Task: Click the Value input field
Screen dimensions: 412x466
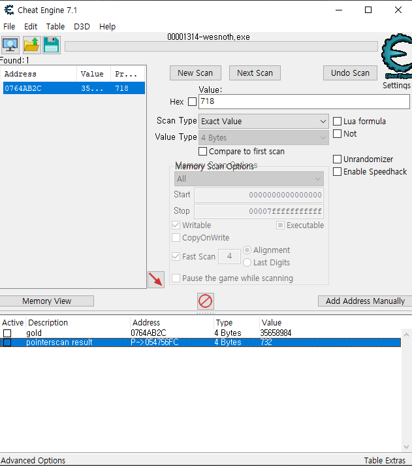Action: point(304,101)
